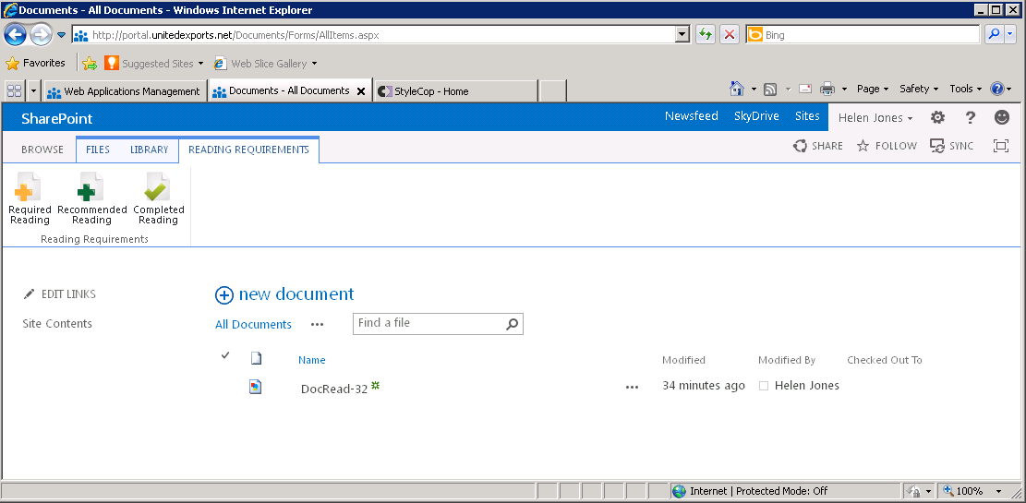Click the SYNC library button

click(x=952, y=146)
